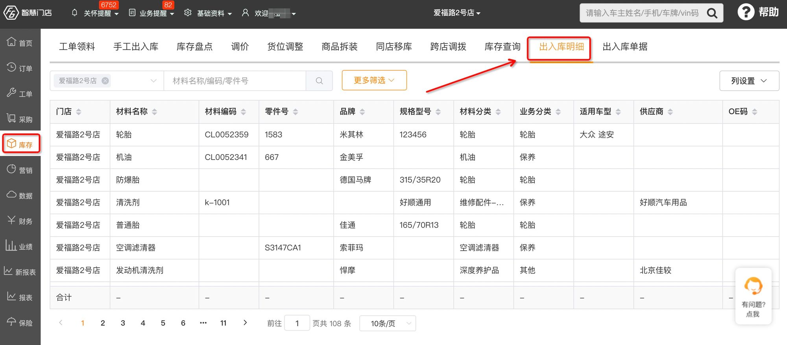787x345 pixels.
Task: Switch to the 手工出入库 tab
Action: (136, 47)
